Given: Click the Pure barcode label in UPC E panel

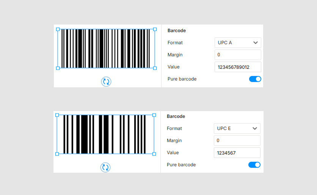Looking at the screenshot, I should [181, 165].
